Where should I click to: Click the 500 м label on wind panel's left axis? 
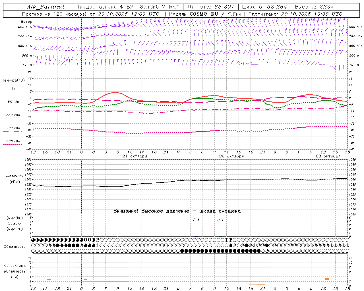point(27,56)
